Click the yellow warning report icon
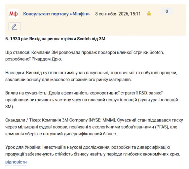Viewport: 189px width, 169px height. (149, 14)
